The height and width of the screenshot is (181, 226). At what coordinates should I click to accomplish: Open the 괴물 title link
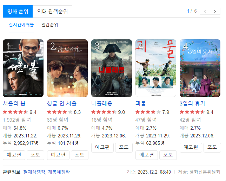(x=141, y=103)
